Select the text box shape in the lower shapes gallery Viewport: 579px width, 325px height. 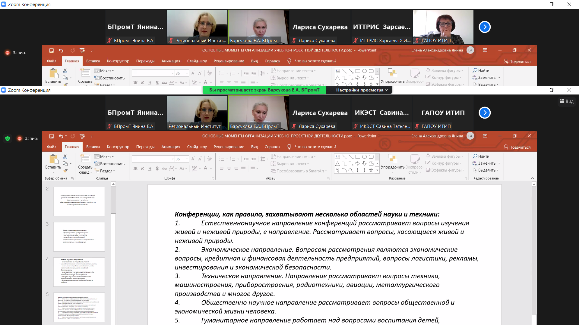coord(337,156)
